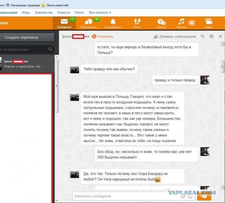Open Поиск link in top navigation
The image size is (225, 203).
[x=79, y=12]
